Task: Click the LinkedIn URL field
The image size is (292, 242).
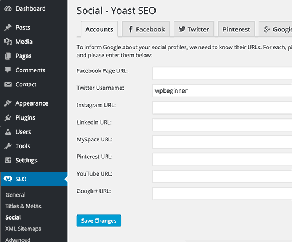Action: pyautogui.click(x=222, y=125)
